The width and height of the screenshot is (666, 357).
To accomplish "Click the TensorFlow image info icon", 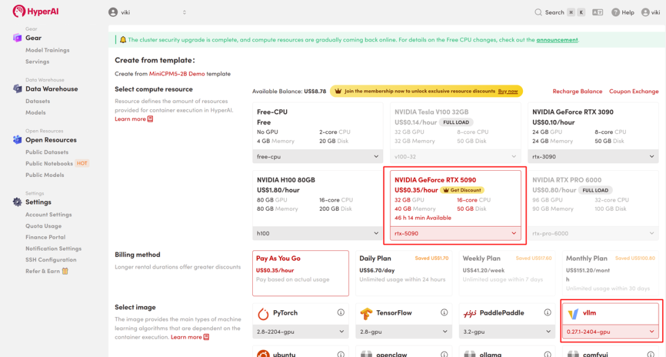I will tap(444, 313).
